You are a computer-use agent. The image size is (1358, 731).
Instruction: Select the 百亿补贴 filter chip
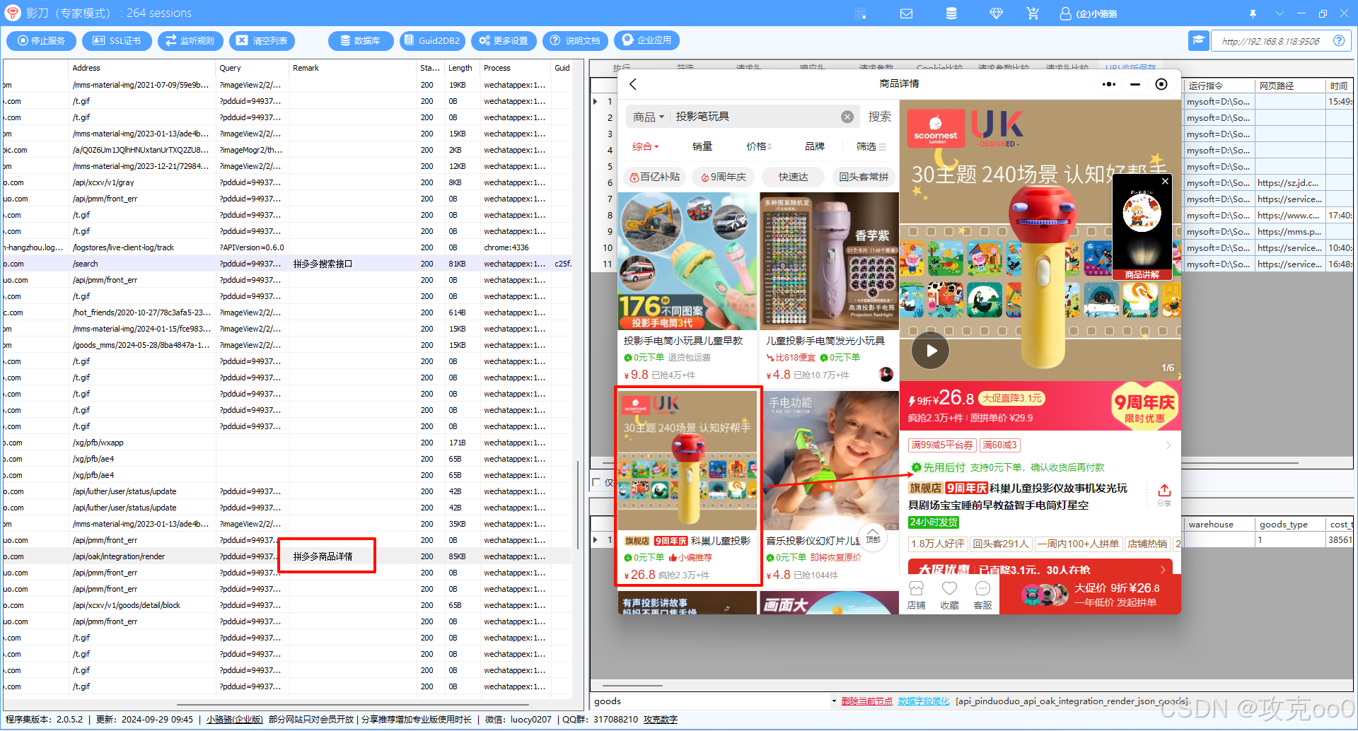(654, 177)
